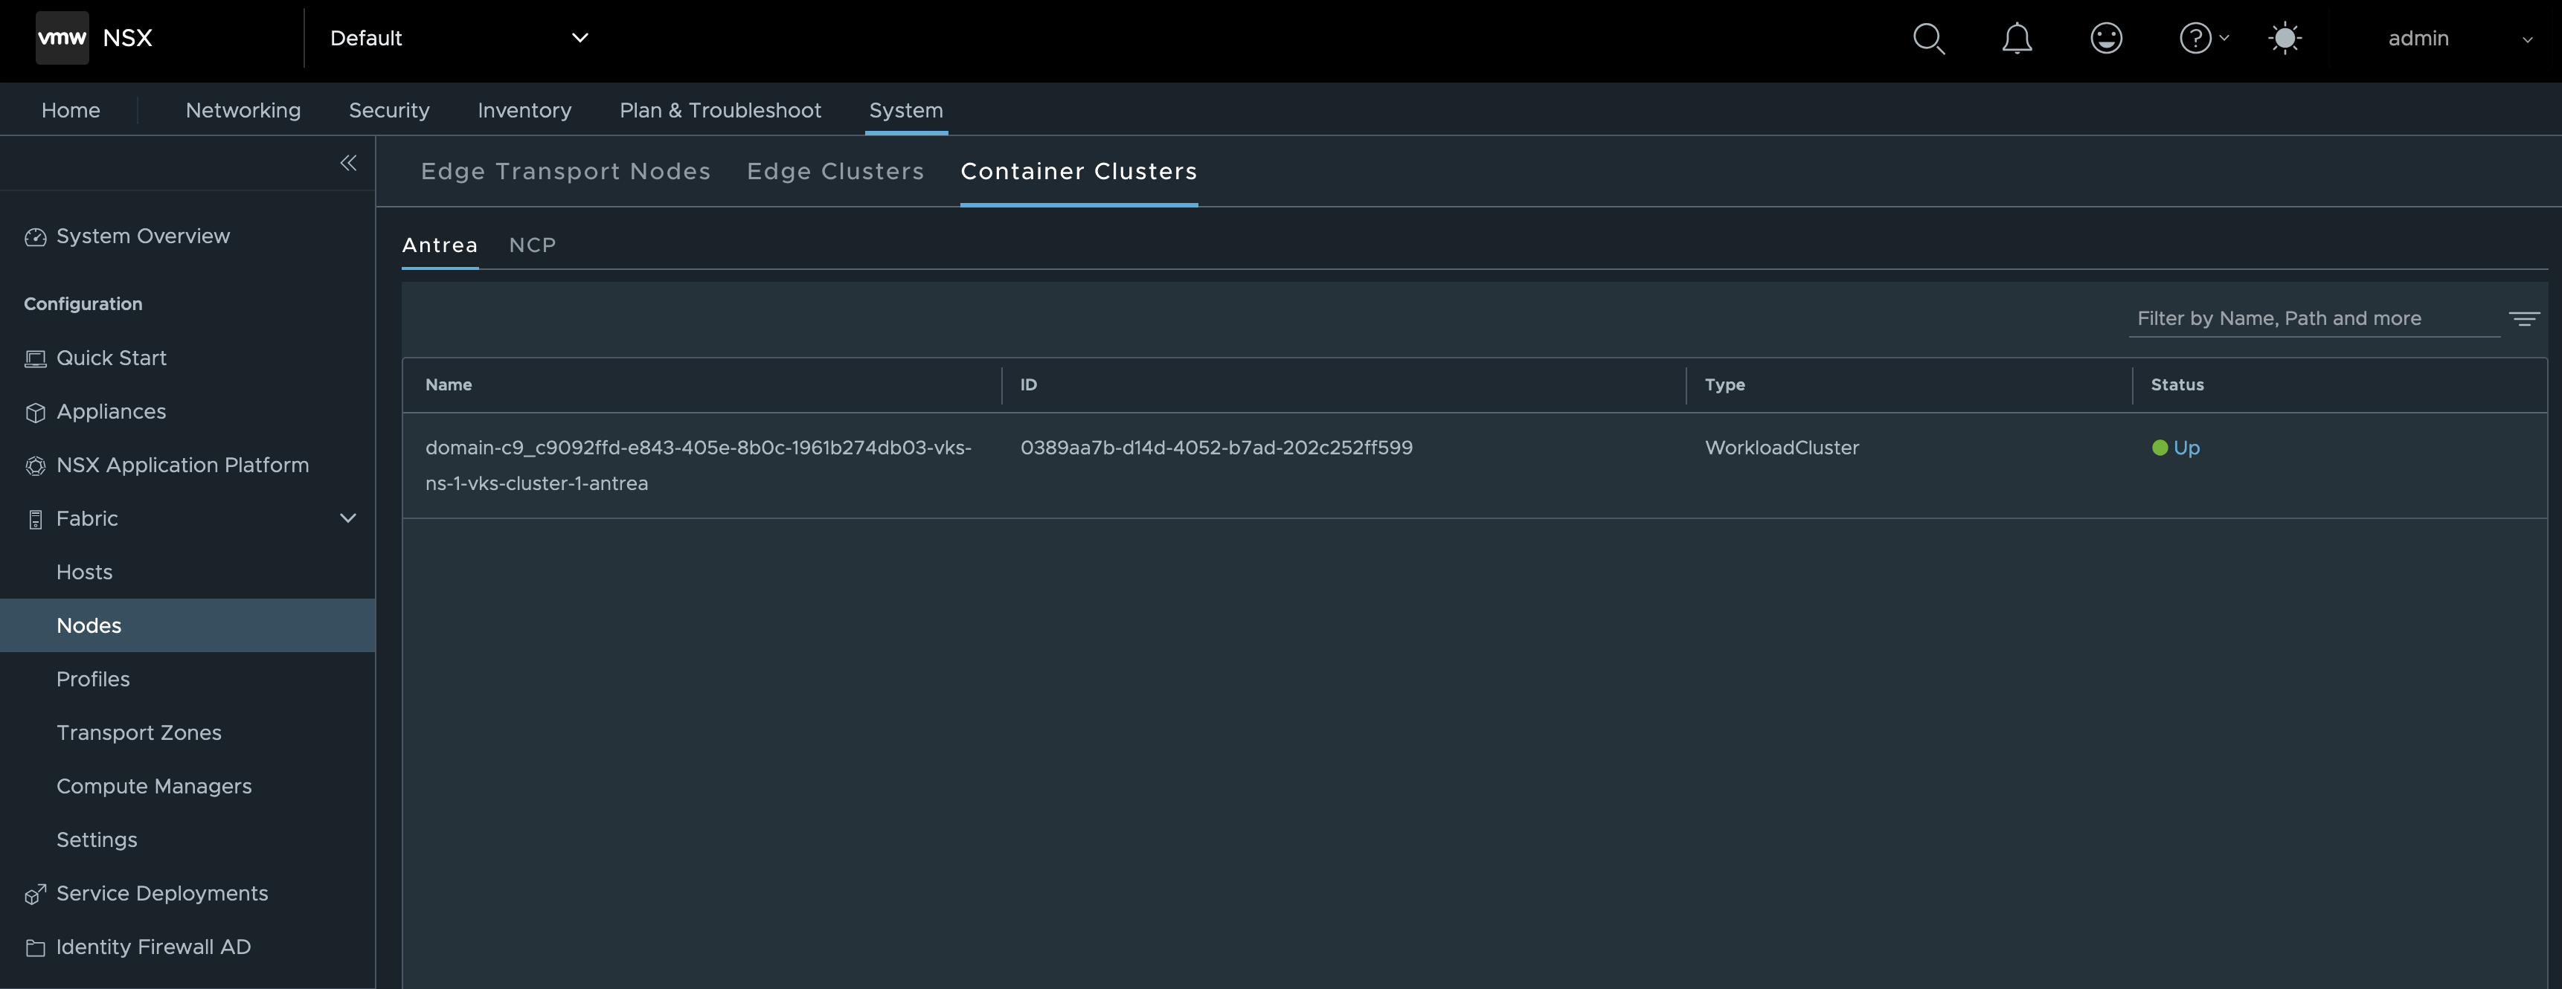Click the filter lines icon
The image size is (2562, 989).
pyautogui.click(x=2523, y=319)
